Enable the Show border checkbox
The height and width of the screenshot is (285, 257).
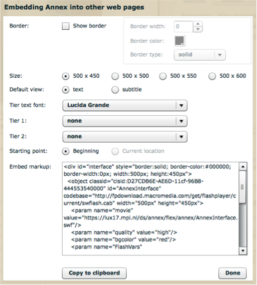pos(65,26)
